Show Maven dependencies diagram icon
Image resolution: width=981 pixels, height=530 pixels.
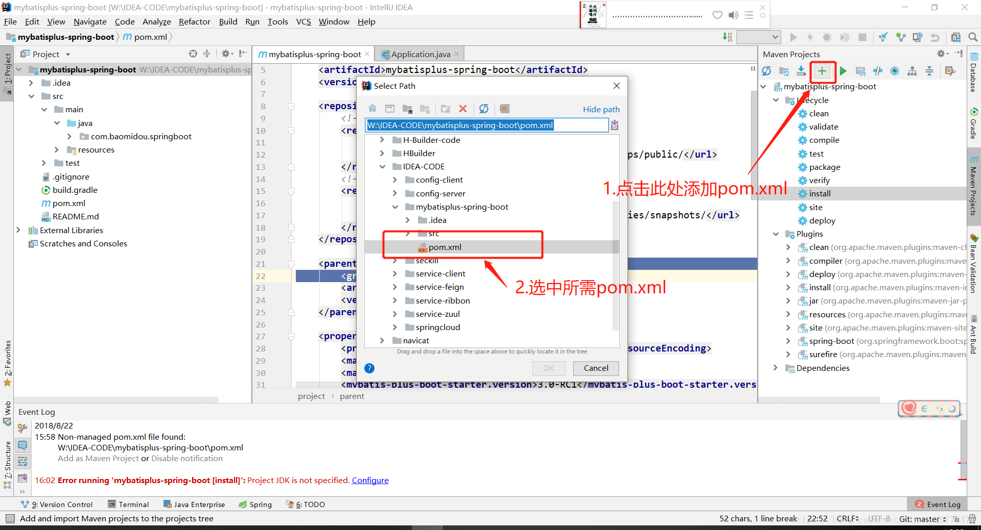[x=912, y=71]
